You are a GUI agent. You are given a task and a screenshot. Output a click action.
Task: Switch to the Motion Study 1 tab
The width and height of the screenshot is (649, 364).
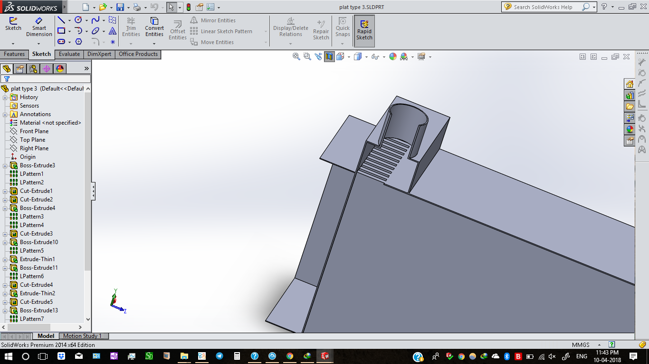(x=82, y=336)
